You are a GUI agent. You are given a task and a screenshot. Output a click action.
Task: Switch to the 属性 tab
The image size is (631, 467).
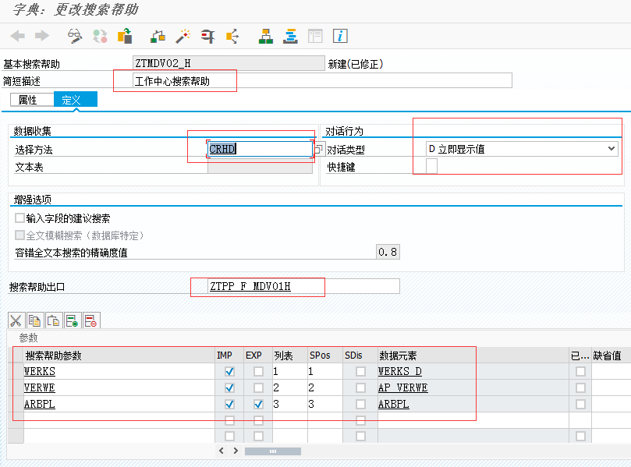tap(32, 100)
